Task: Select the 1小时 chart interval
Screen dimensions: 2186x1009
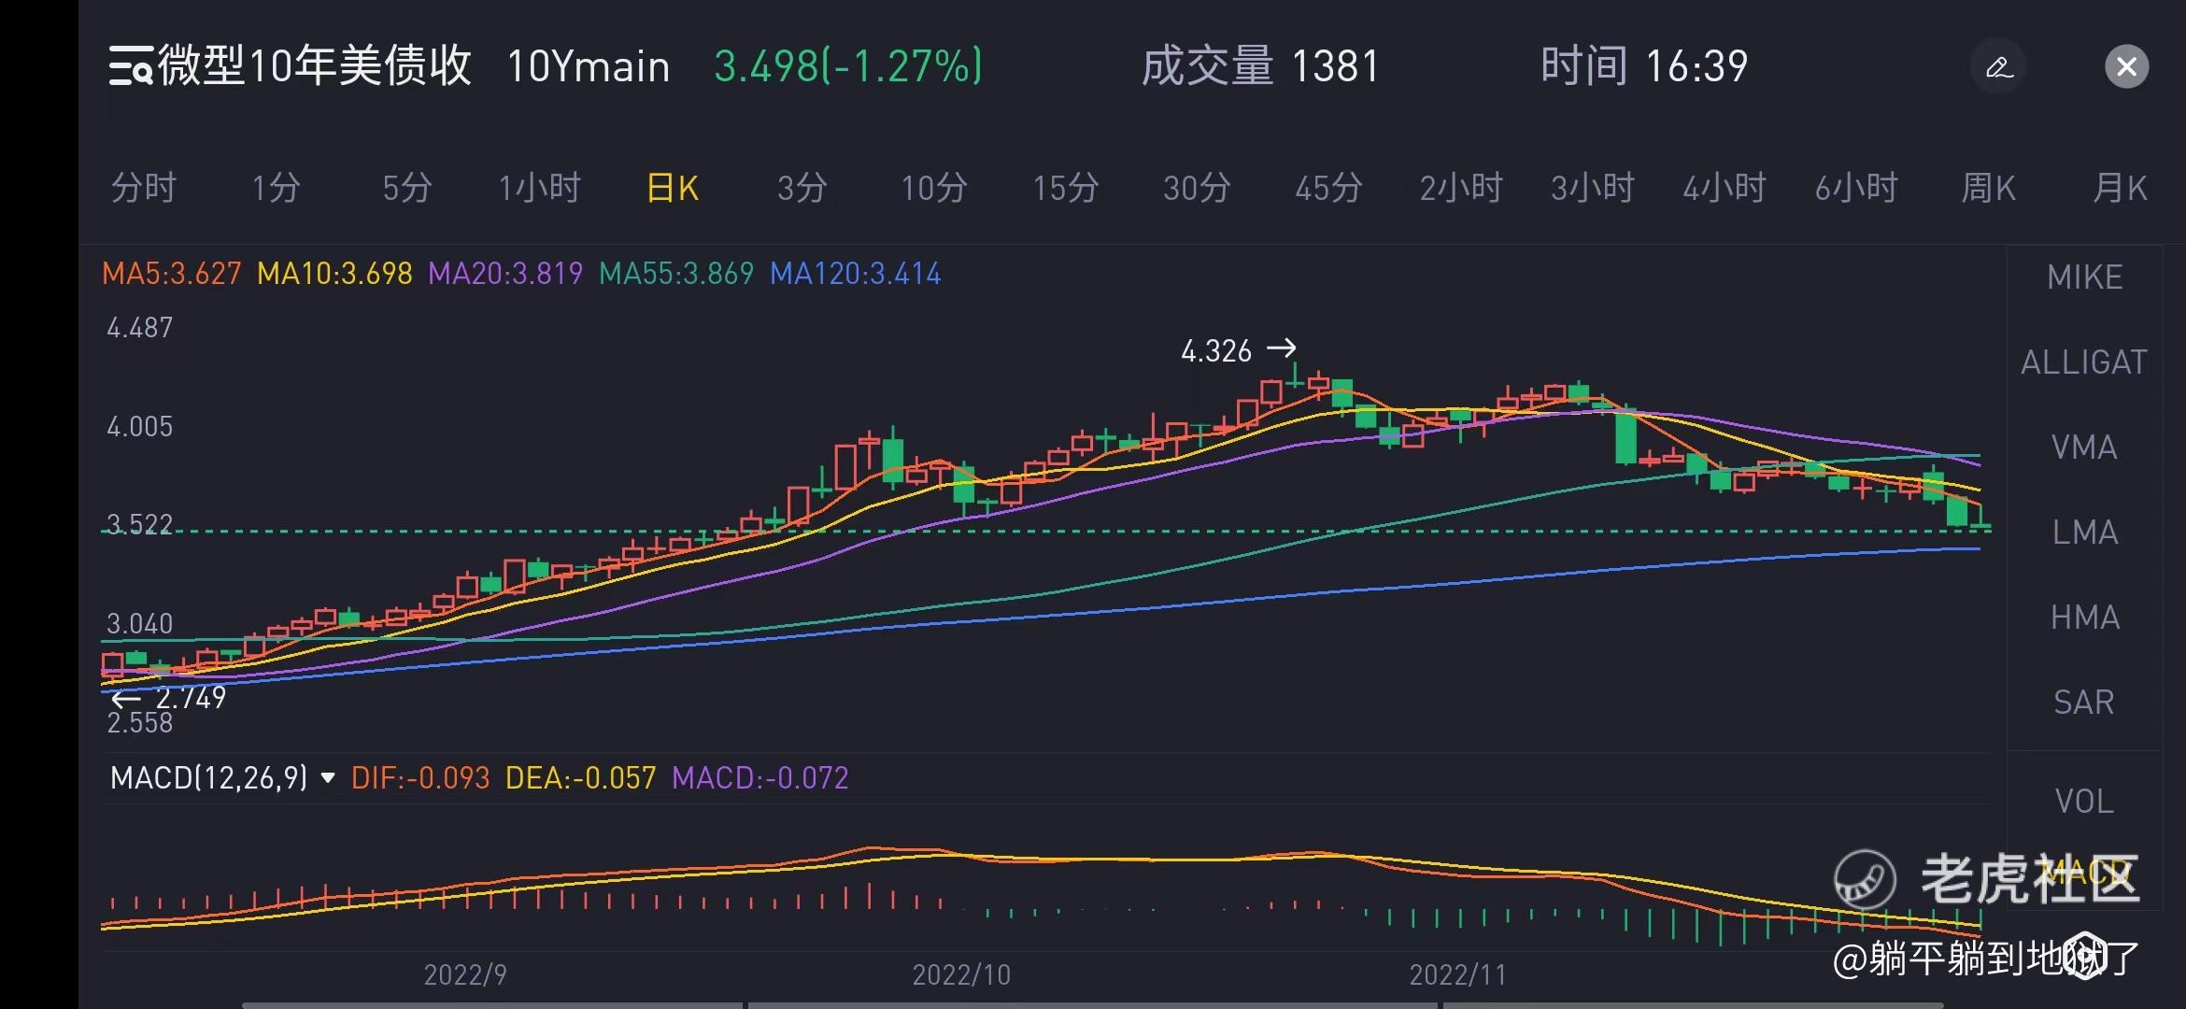Action: (539, 189)
